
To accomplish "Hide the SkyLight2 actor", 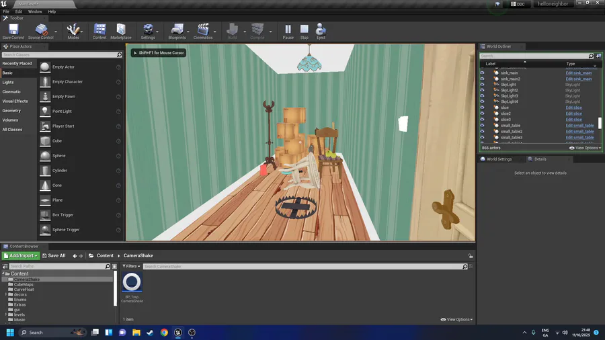I will (482, 90).
